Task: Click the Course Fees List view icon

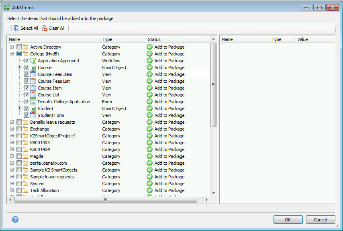Action: (x=34, y=81)
